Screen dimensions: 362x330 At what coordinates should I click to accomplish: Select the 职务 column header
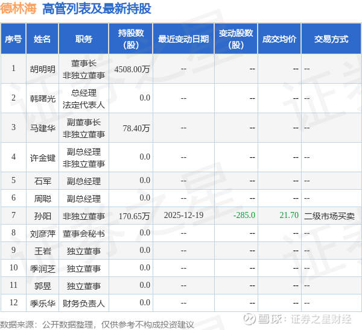(x=84, y=39)
